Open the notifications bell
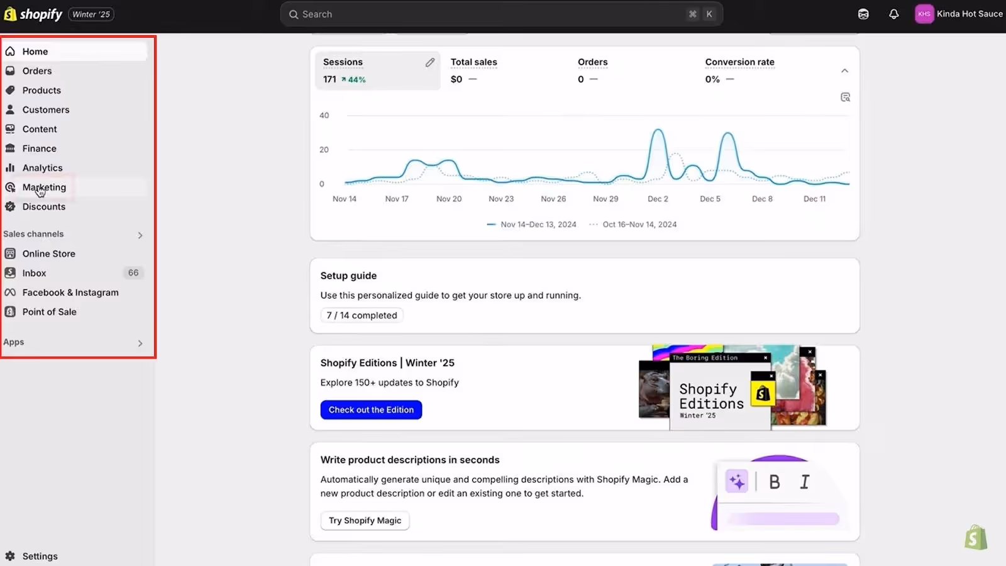Viewport: 1006px width, 566px height. pos(893,14)
